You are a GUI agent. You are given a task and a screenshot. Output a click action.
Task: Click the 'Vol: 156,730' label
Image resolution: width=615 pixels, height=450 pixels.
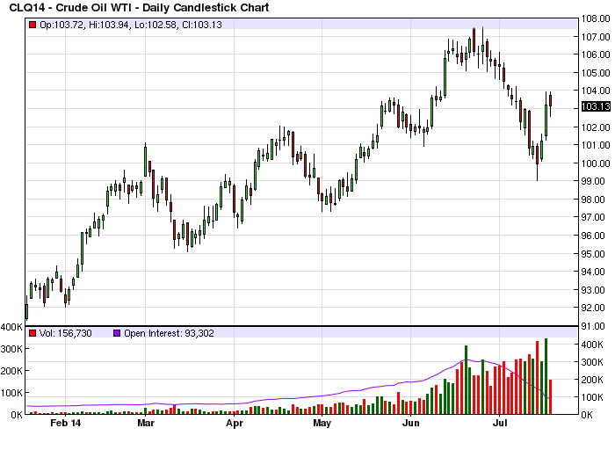tap(66, 333)
